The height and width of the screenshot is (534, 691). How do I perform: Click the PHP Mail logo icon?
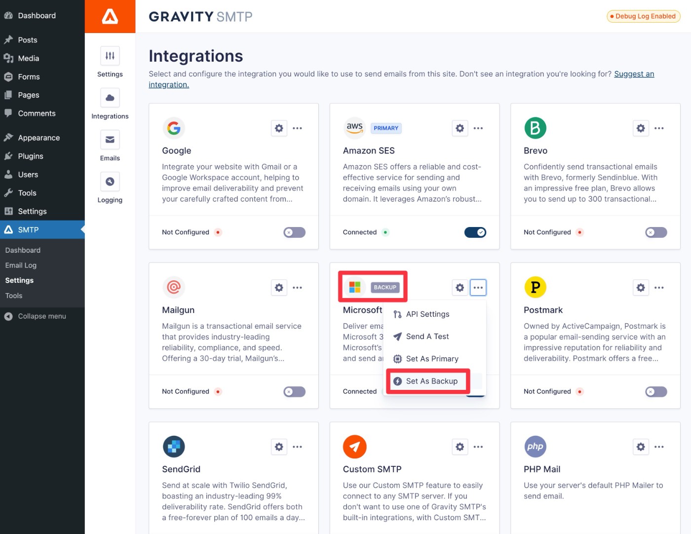[x=535, y=447]
